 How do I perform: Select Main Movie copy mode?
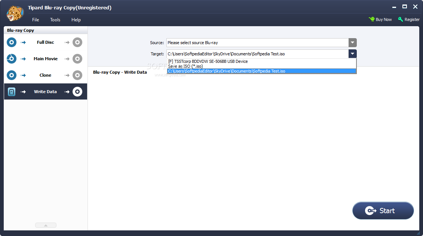point(46,59)
